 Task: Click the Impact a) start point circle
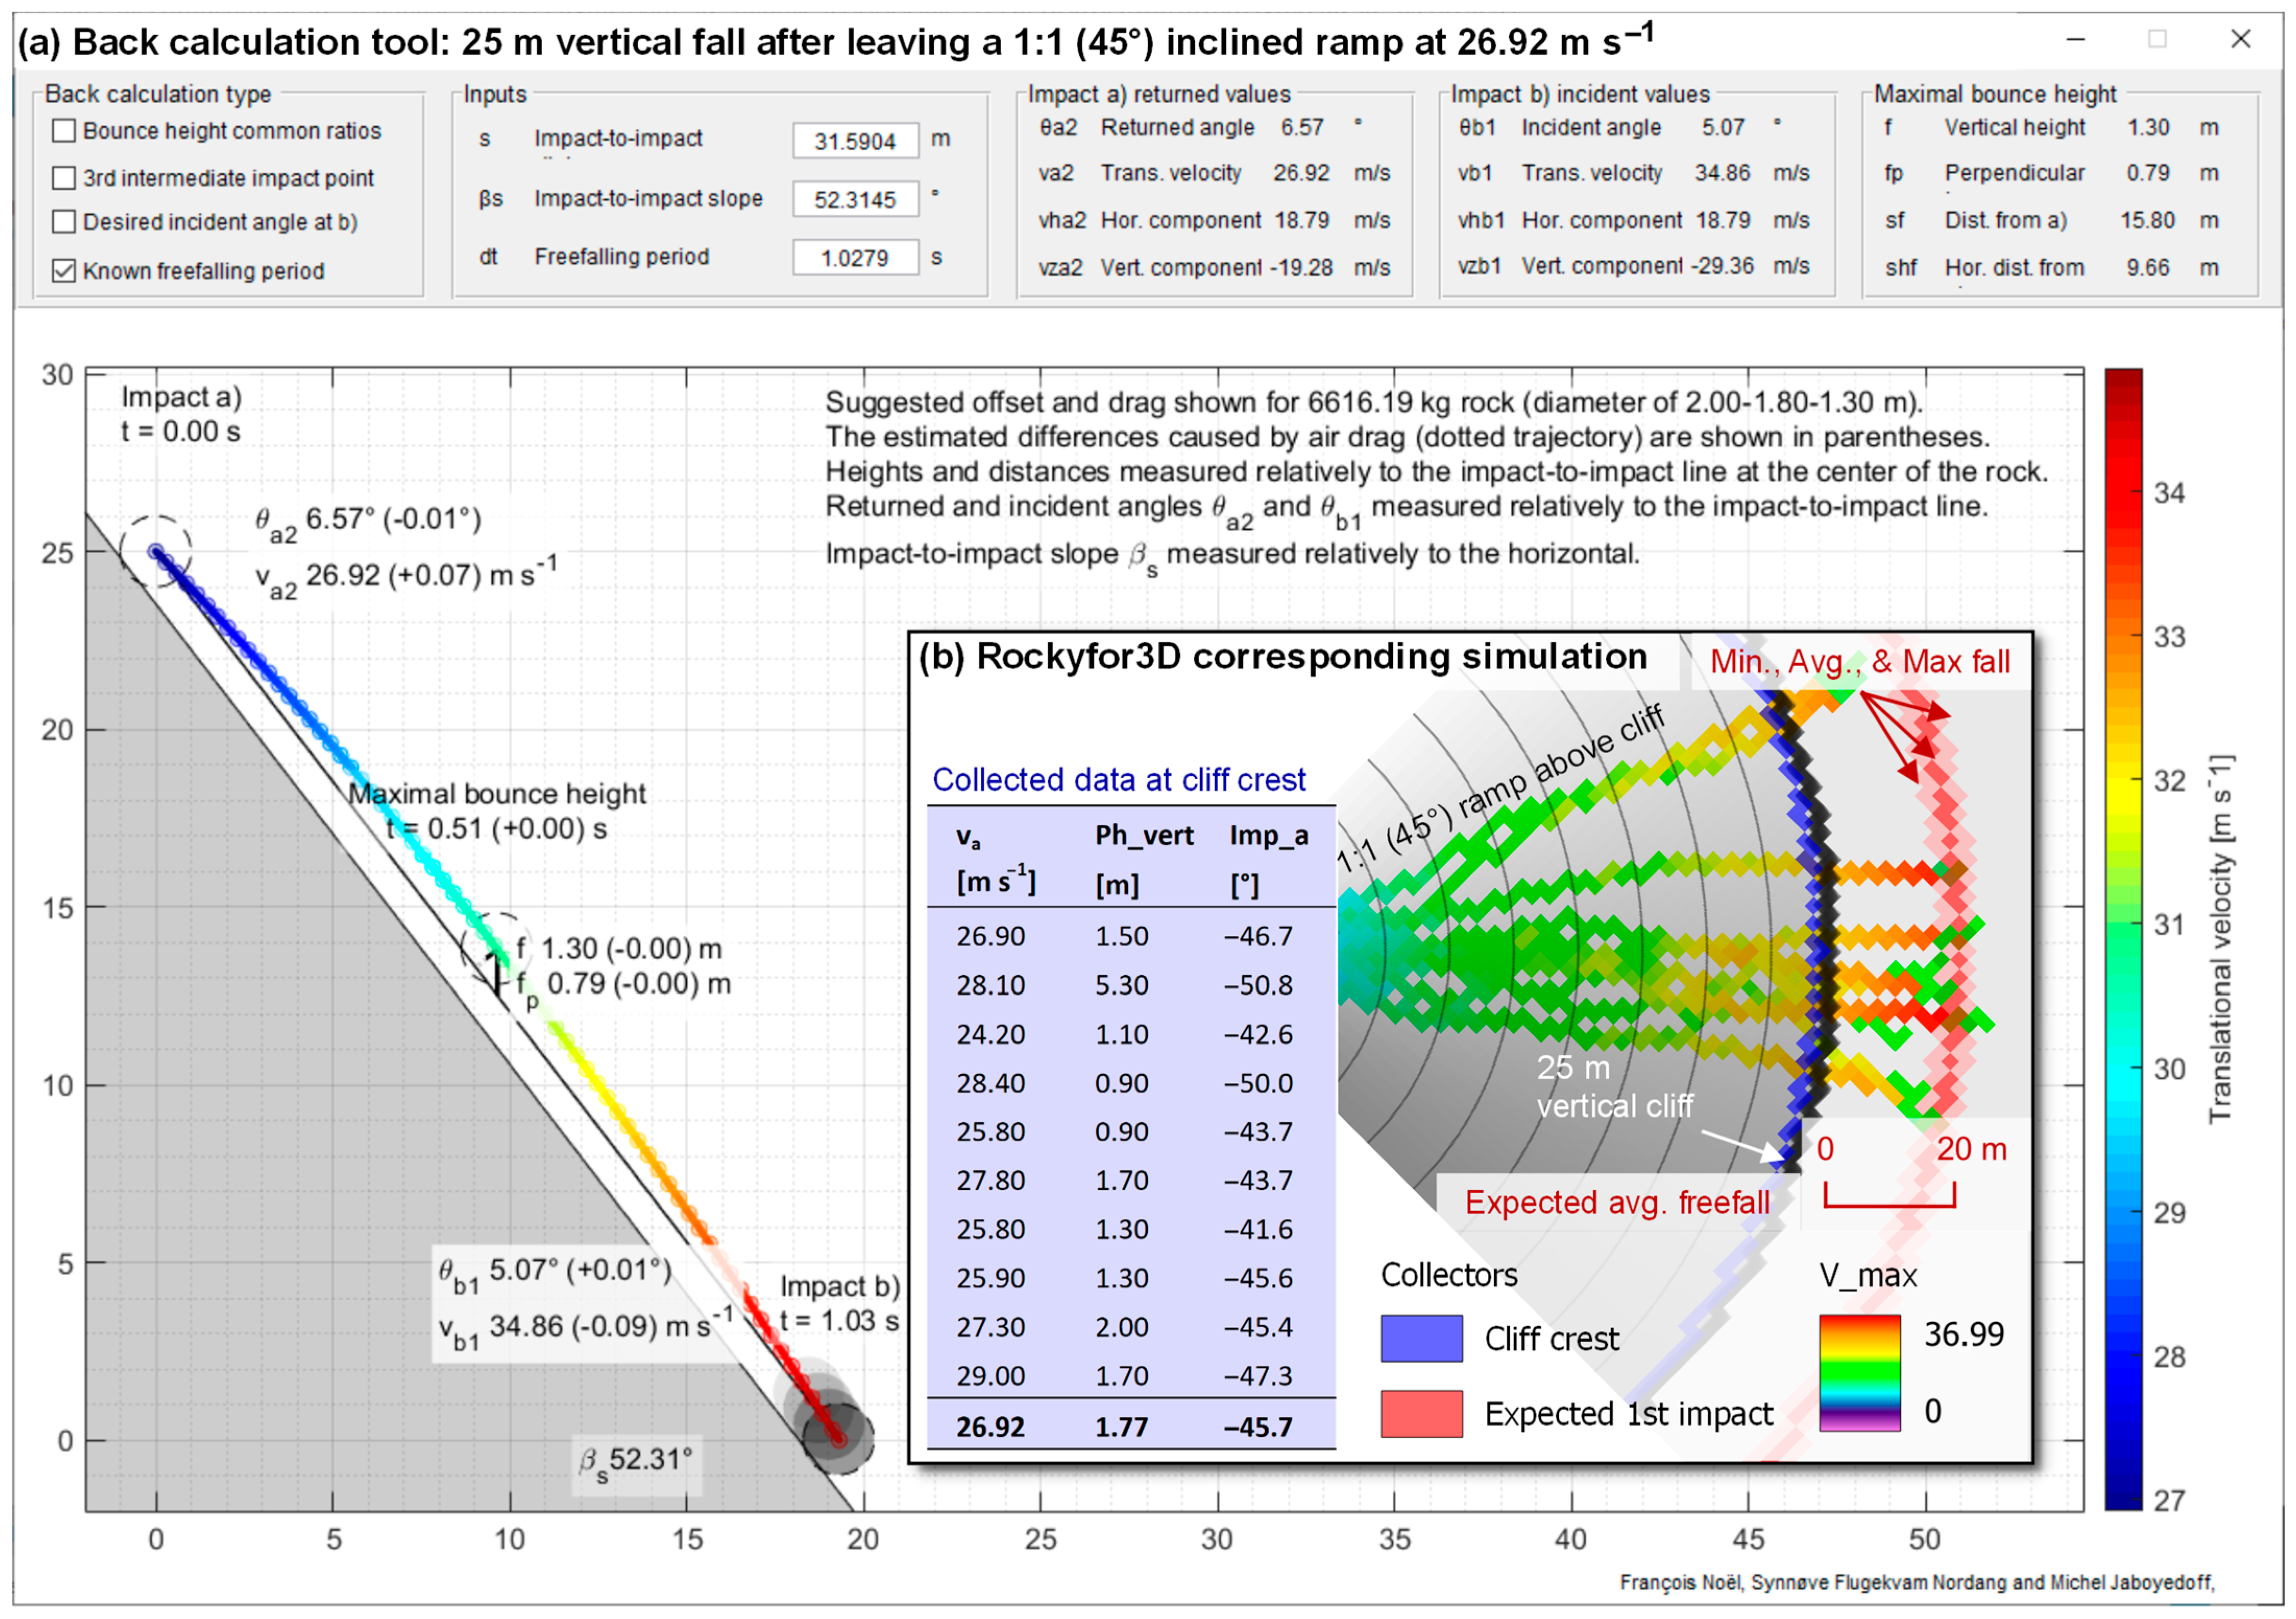coord(156,551)
